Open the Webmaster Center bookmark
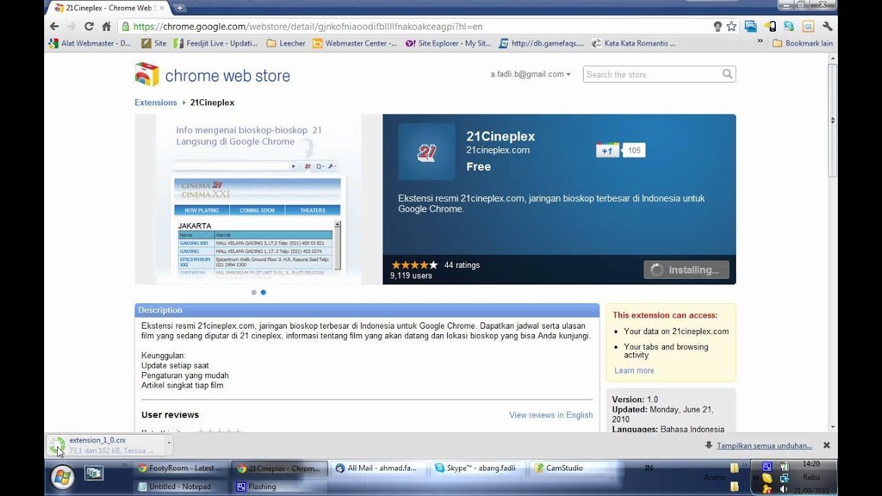 tap(355, 43)
